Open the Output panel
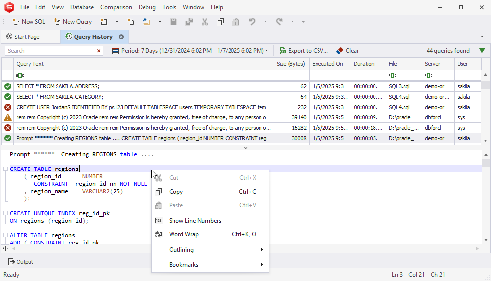This screenshot has width=491, height=281. click(21, 262)
